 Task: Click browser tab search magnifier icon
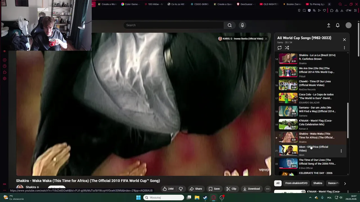point(340,4)
